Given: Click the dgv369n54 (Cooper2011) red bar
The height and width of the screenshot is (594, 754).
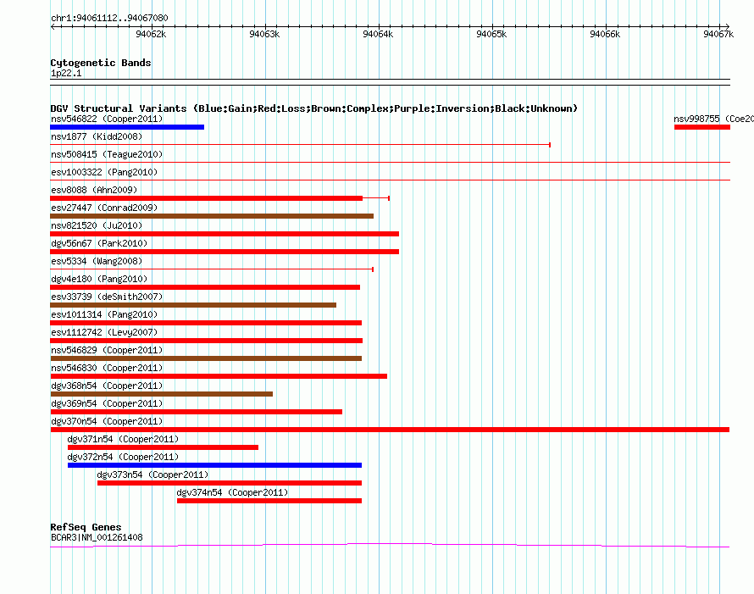Looking at the screenshot, I should pyautogui.click(x=197, y=412).
